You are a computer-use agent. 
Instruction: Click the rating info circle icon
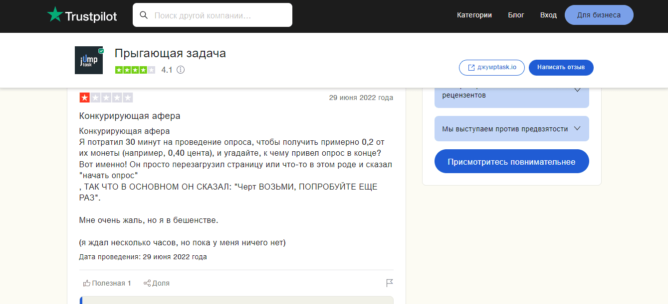tap(181, 70)
